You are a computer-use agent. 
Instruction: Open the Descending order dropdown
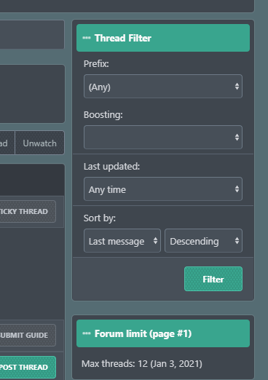pyautogui.click(x=203, y=241)
